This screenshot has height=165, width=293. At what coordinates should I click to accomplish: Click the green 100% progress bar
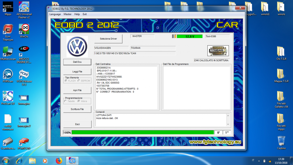point(143,132)
